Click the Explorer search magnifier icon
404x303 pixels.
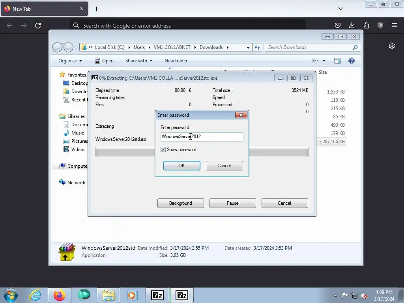[355, 47]
